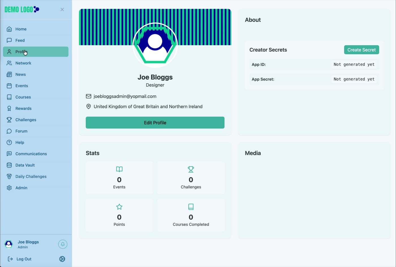The image size is (396, 267).
Task: Click the envelope icon beside the email
Action: [89, 96]
